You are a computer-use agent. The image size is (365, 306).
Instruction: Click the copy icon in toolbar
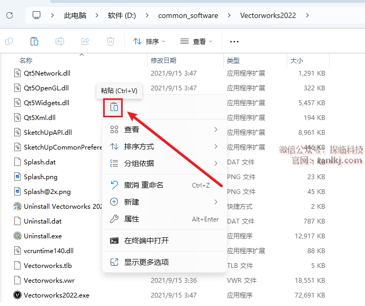(9, 41)
